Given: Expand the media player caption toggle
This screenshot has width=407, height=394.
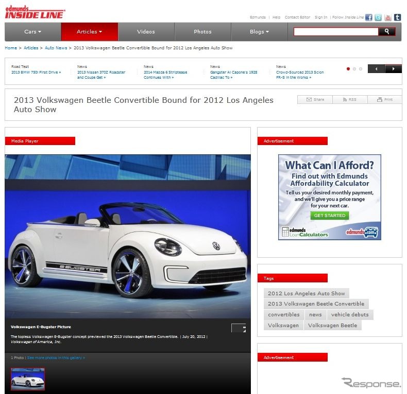Looking at the screenshot, I should [x=239, y=328].
